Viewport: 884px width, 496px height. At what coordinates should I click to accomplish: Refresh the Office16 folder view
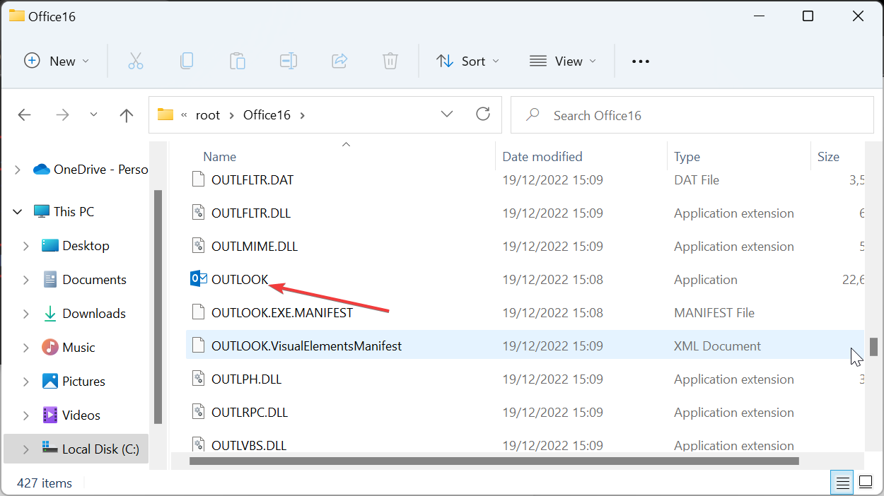coord(483,114)
